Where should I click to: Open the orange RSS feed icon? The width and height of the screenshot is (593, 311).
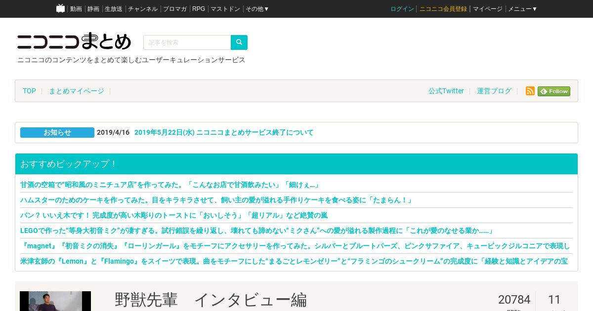[530, 91]
